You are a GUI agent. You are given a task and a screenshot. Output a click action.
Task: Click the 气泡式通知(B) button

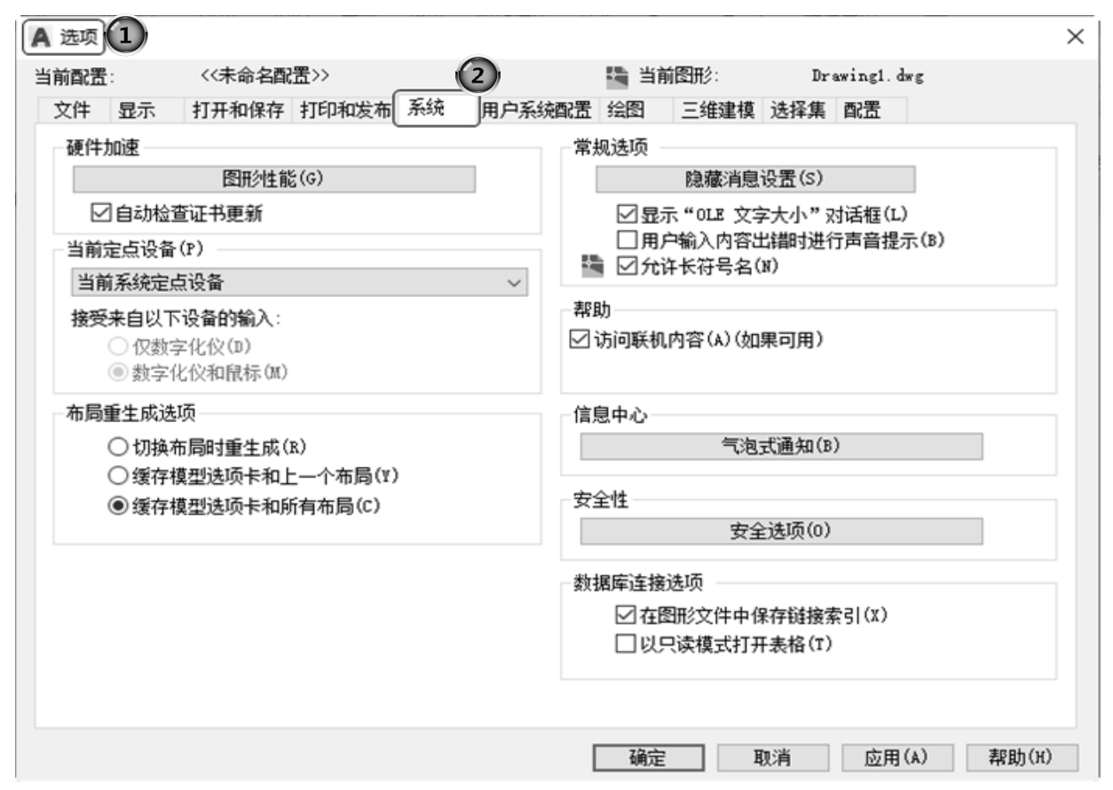(781, 446)
